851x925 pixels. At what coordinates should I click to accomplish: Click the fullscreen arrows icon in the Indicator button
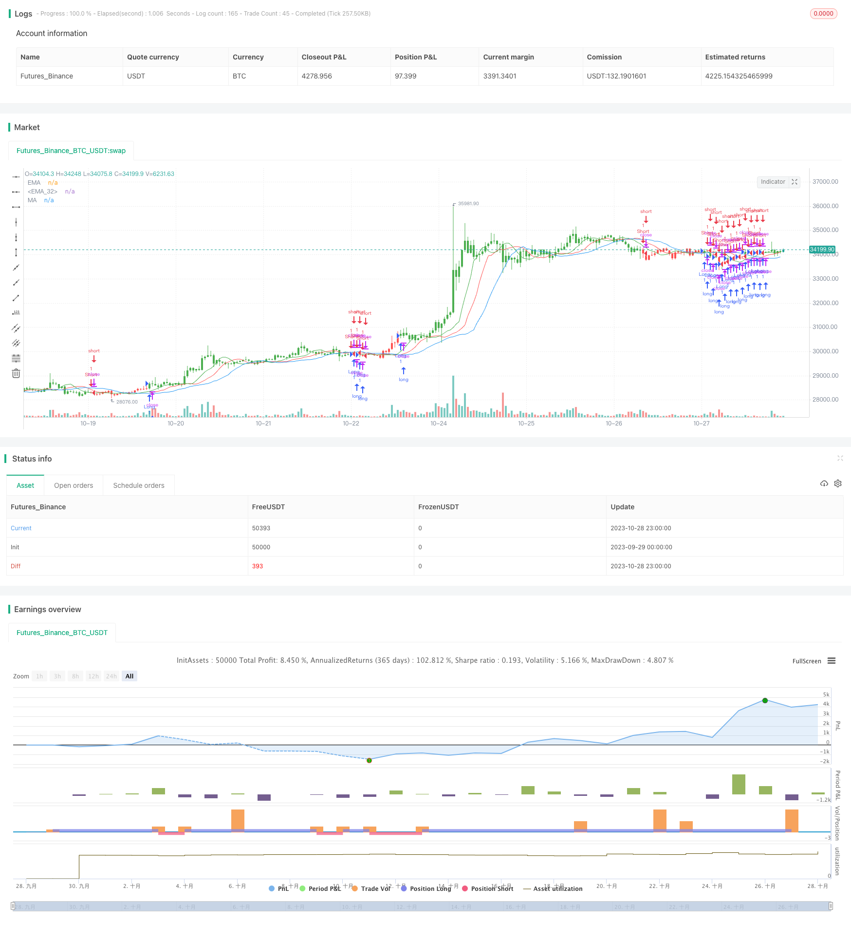(x=795, y=182)
